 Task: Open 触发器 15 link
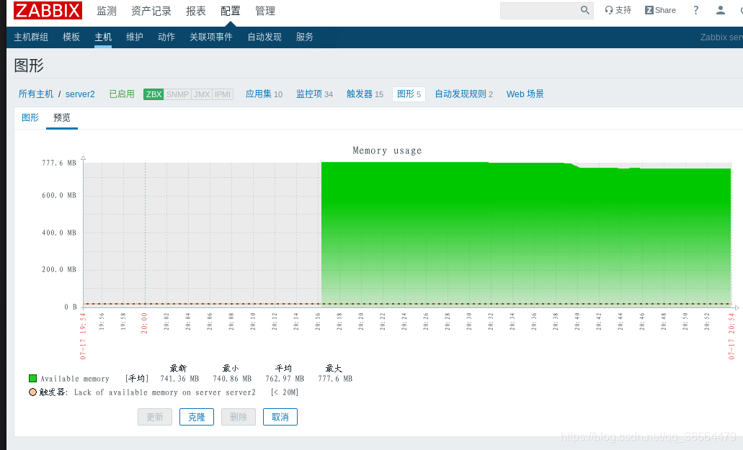pyautogui.click(x=365, y=94)
